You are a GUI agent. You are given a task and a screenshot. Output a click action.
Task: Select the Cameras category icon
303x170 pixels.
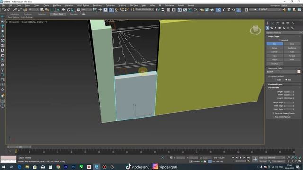pyautogui.click(x=280, y=28)
